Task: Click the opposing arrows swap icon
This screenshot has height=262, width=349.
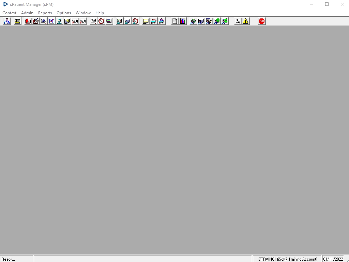Action: 238,21
